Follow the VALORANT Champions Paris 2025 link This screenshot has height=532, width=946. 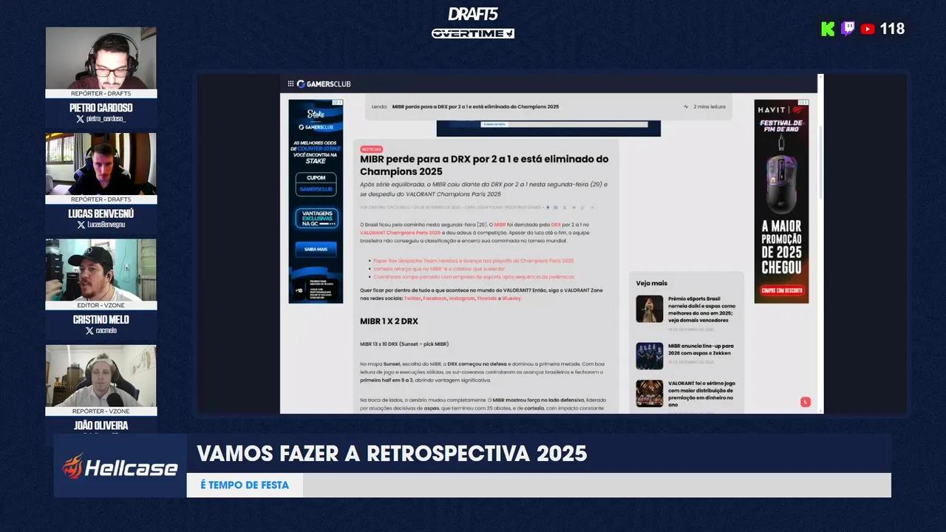400,233
